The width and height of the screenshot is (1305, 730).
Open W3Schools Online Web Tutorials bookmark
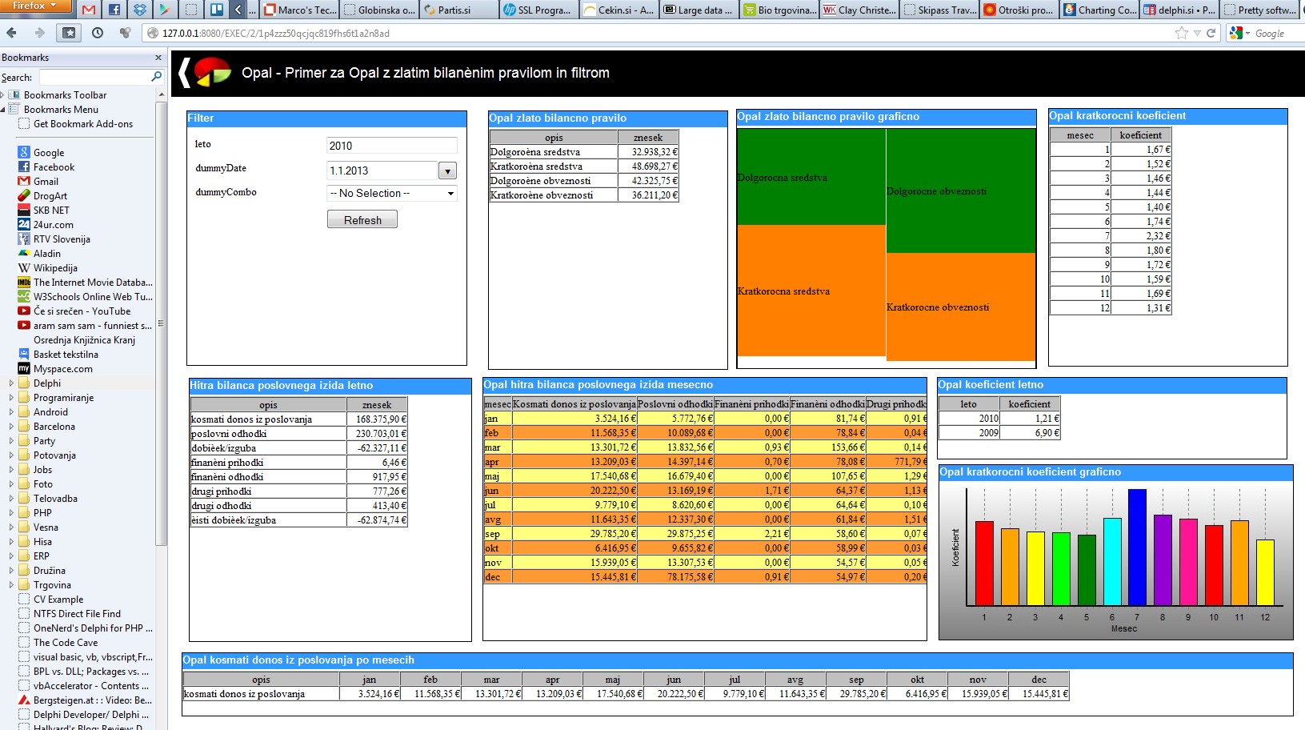point(92,297)
